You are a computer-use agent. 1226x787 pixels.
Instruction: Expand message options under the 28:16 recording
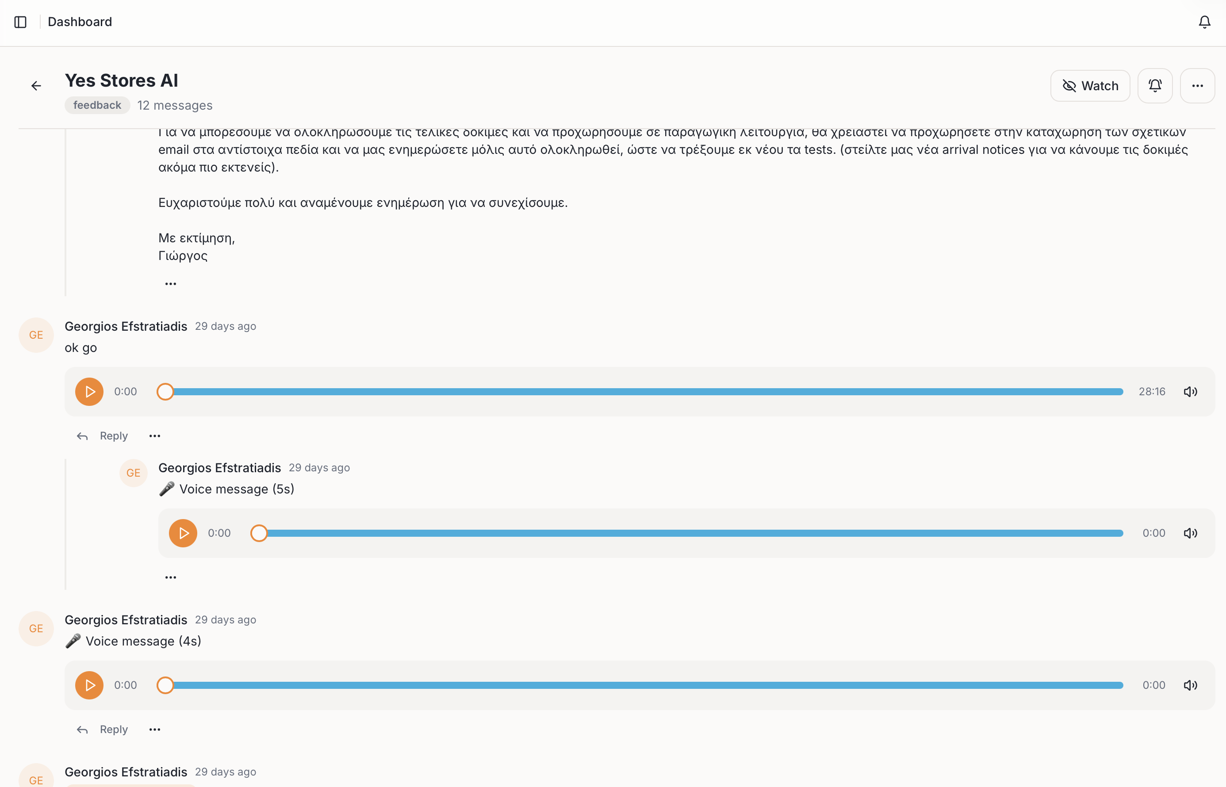pos(154,436)
